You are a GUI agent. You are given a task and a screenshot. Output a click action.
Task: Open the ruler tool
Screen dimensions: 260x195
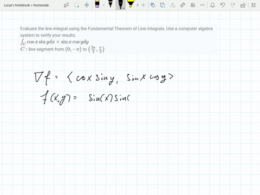[x=183, y=5]
